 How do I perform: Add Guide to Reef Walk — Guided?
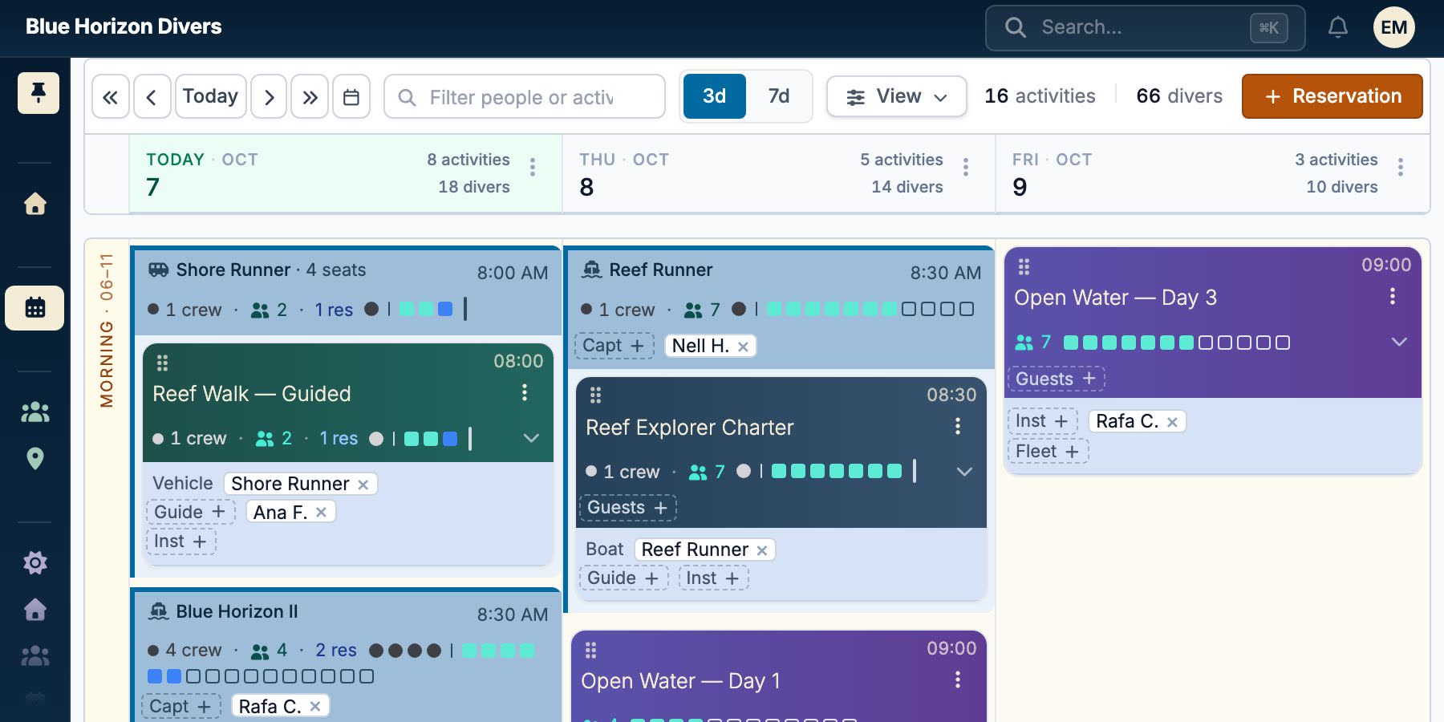pos(190,512)
